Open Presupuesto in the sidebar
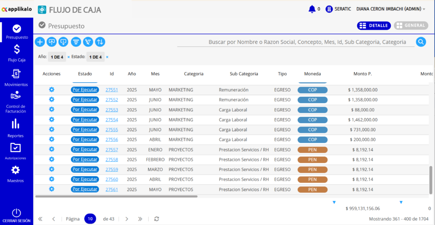Image resolution: width=435 pixels, height=225 pixels. [x=17, y=32]
